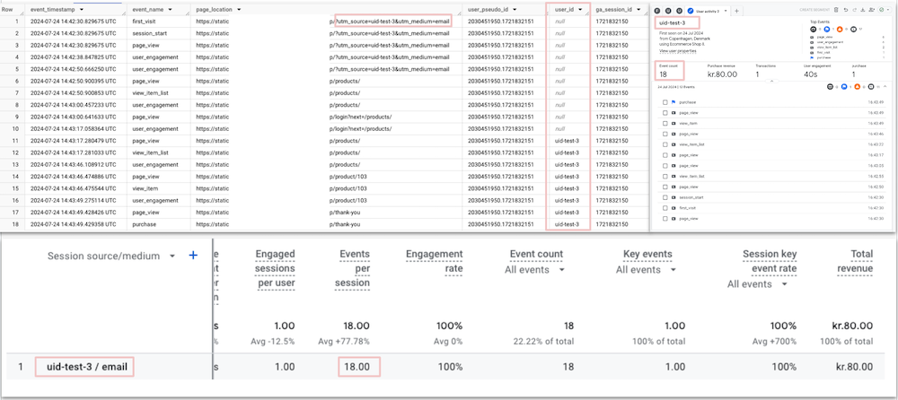Screen dimensions: 898x400
Task: Click the undo arrow in exploration toolbar
Action: (x=846, y=10)
